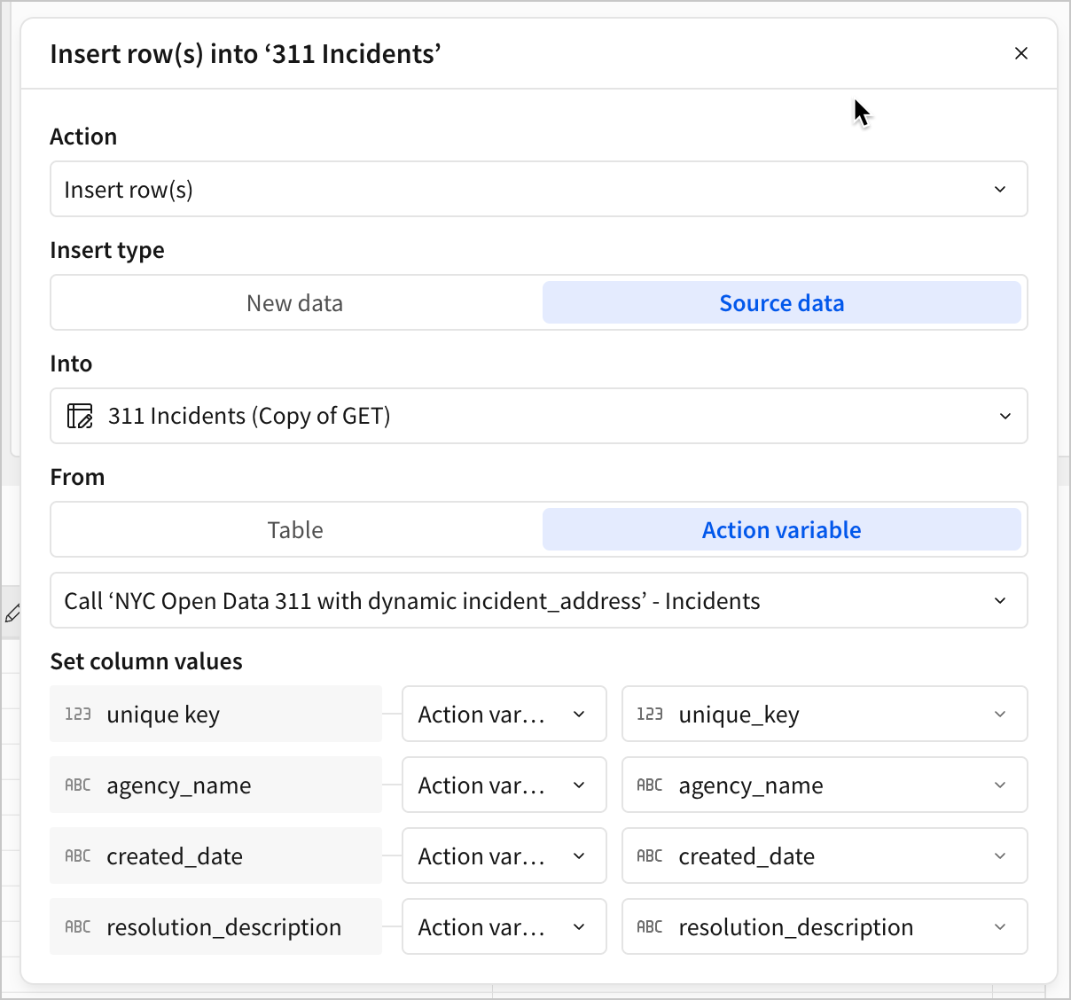Open the Action var dropdown for created_date

(504, 855)
